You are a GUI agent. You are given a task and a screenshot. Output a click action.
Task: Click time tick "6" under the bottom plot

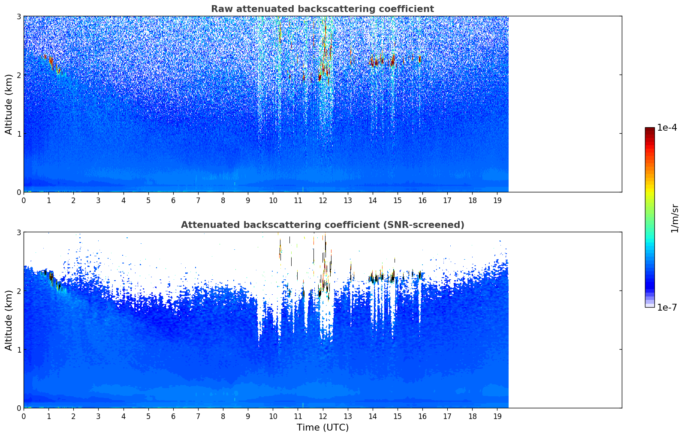[173, 416]
